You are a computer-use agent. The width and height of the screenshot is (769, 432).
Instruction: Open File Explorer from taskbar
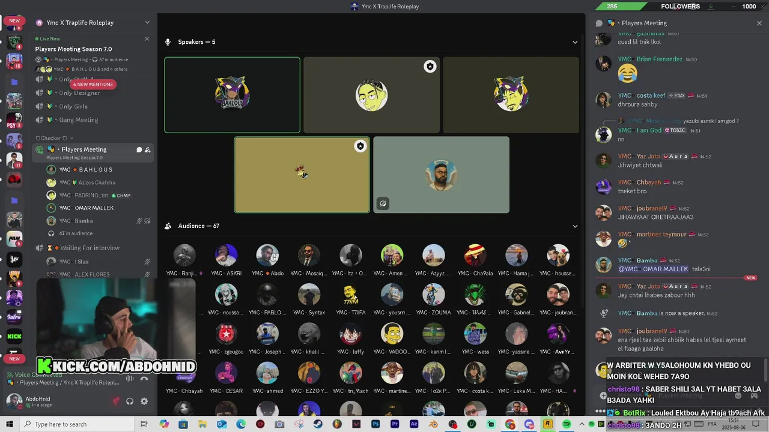click(202, 424)
